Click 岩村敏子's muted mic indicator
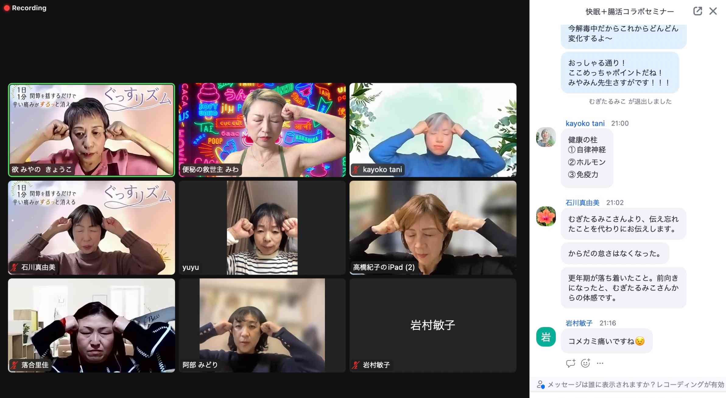This screenshot has width=726, height=398. [356, 365]
